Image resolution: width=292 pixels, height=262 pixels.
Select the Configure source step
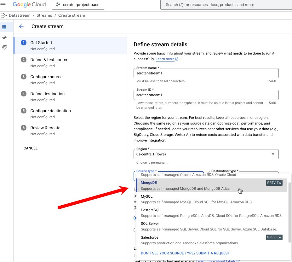click(70, 79)
